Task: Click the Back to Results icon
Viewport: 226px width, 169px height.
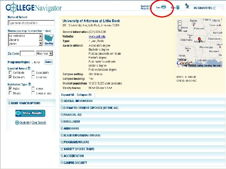Action: coord(150,7)
